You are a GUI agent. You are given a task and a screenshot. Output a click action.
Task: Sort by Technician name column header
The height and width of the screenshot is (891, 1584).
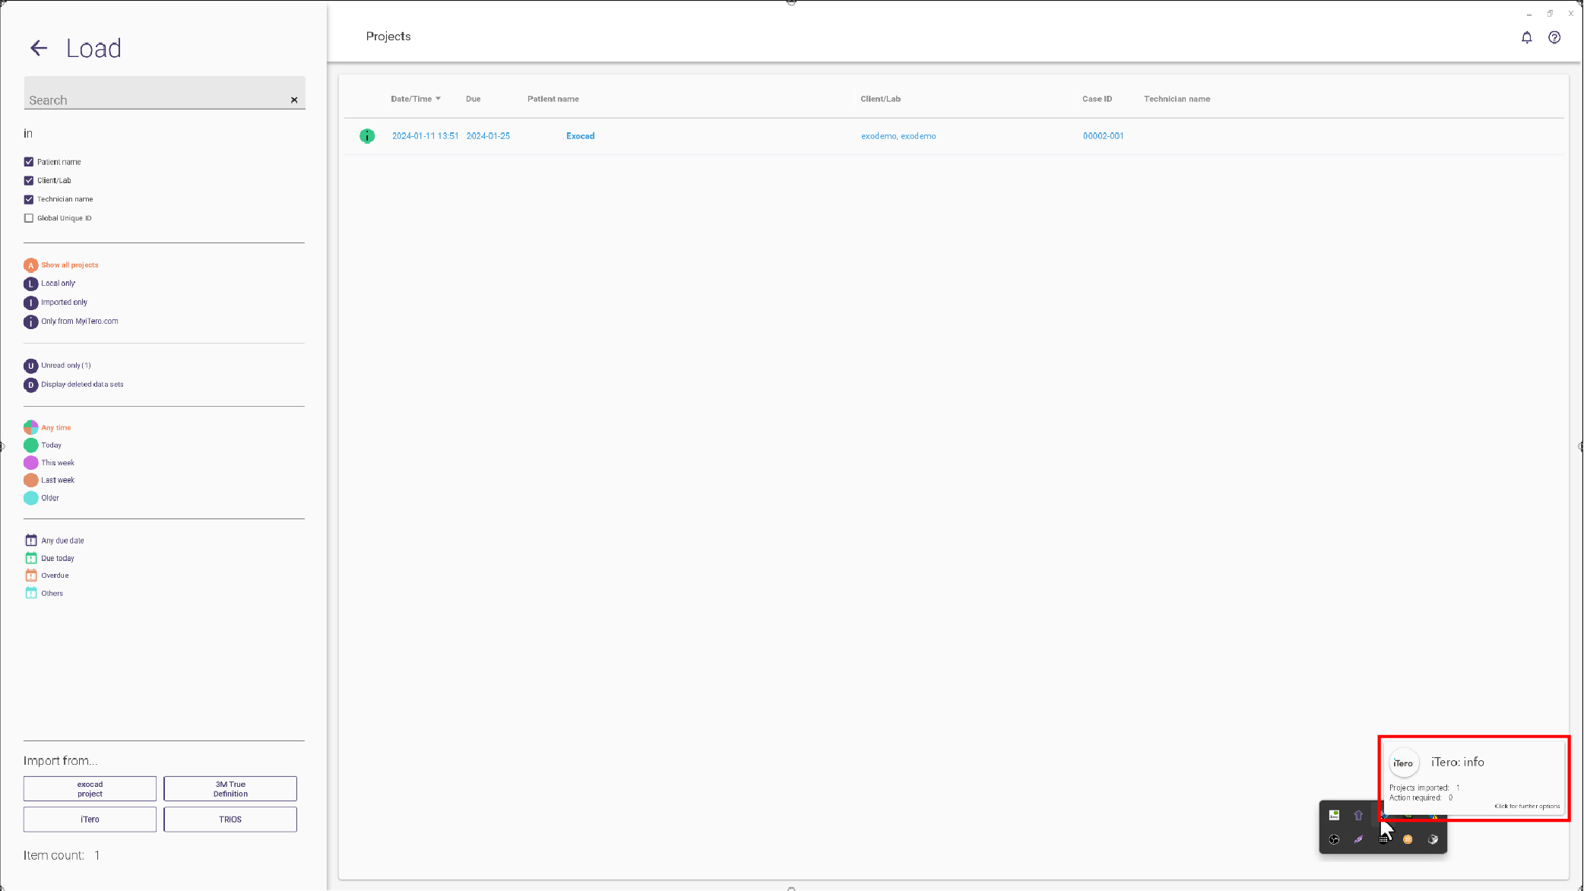[1177, 99]
